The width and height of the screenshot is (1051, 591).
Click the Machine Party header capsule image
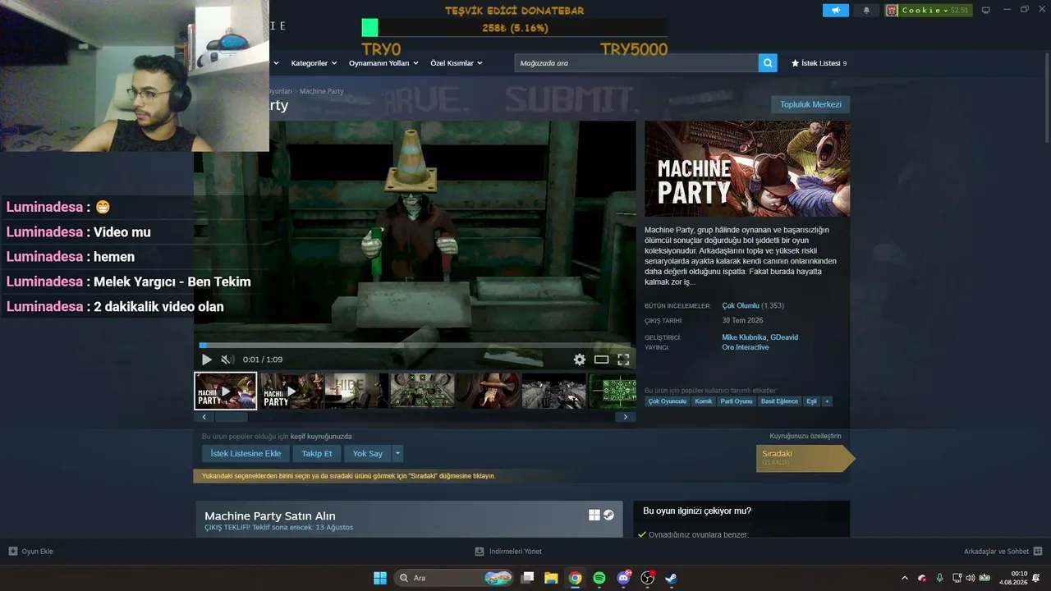(747, 169)
